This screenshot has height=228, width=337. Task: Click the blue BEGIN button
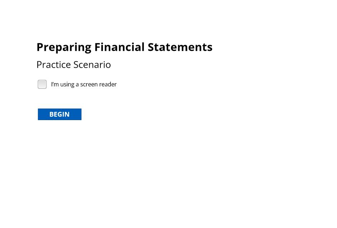click(60, 114)
